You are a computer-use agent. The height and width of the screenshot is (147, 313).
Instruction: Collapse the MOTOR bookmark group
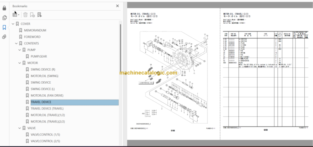pos(20,63)
